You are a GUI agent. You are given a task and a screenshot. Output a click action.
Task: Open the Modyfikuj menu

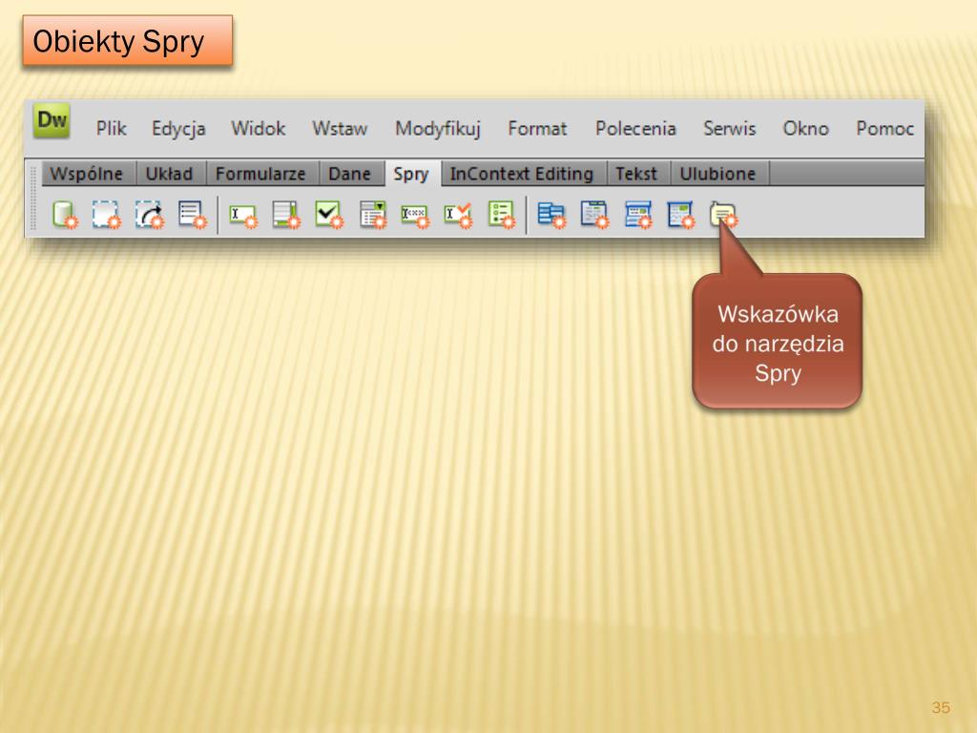(438, 129)
